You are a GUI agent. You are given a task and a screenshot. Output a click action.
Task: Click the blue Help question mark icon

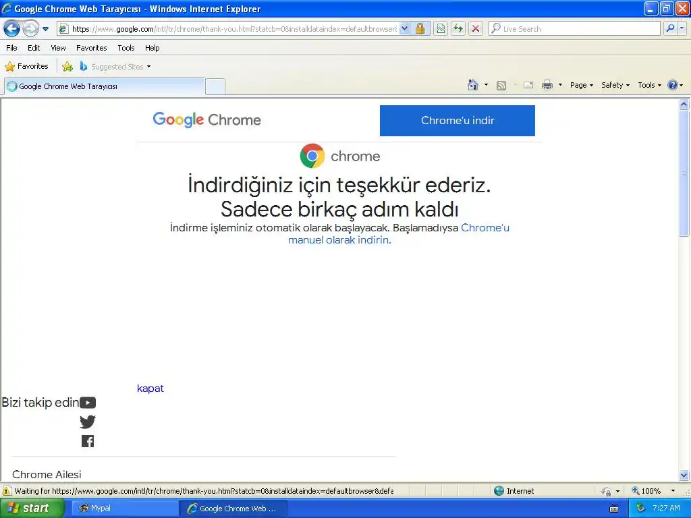coord(673,85)
